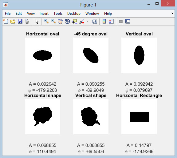
Task: Expand the Brush tool color dropdown arrow
Action: 87,21
